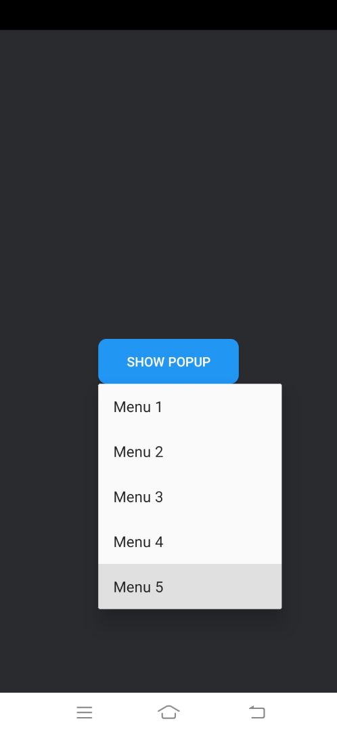The image size is (337, 732).
Task: Open recent apps with the three-line icon
Action: coord(85,712)
